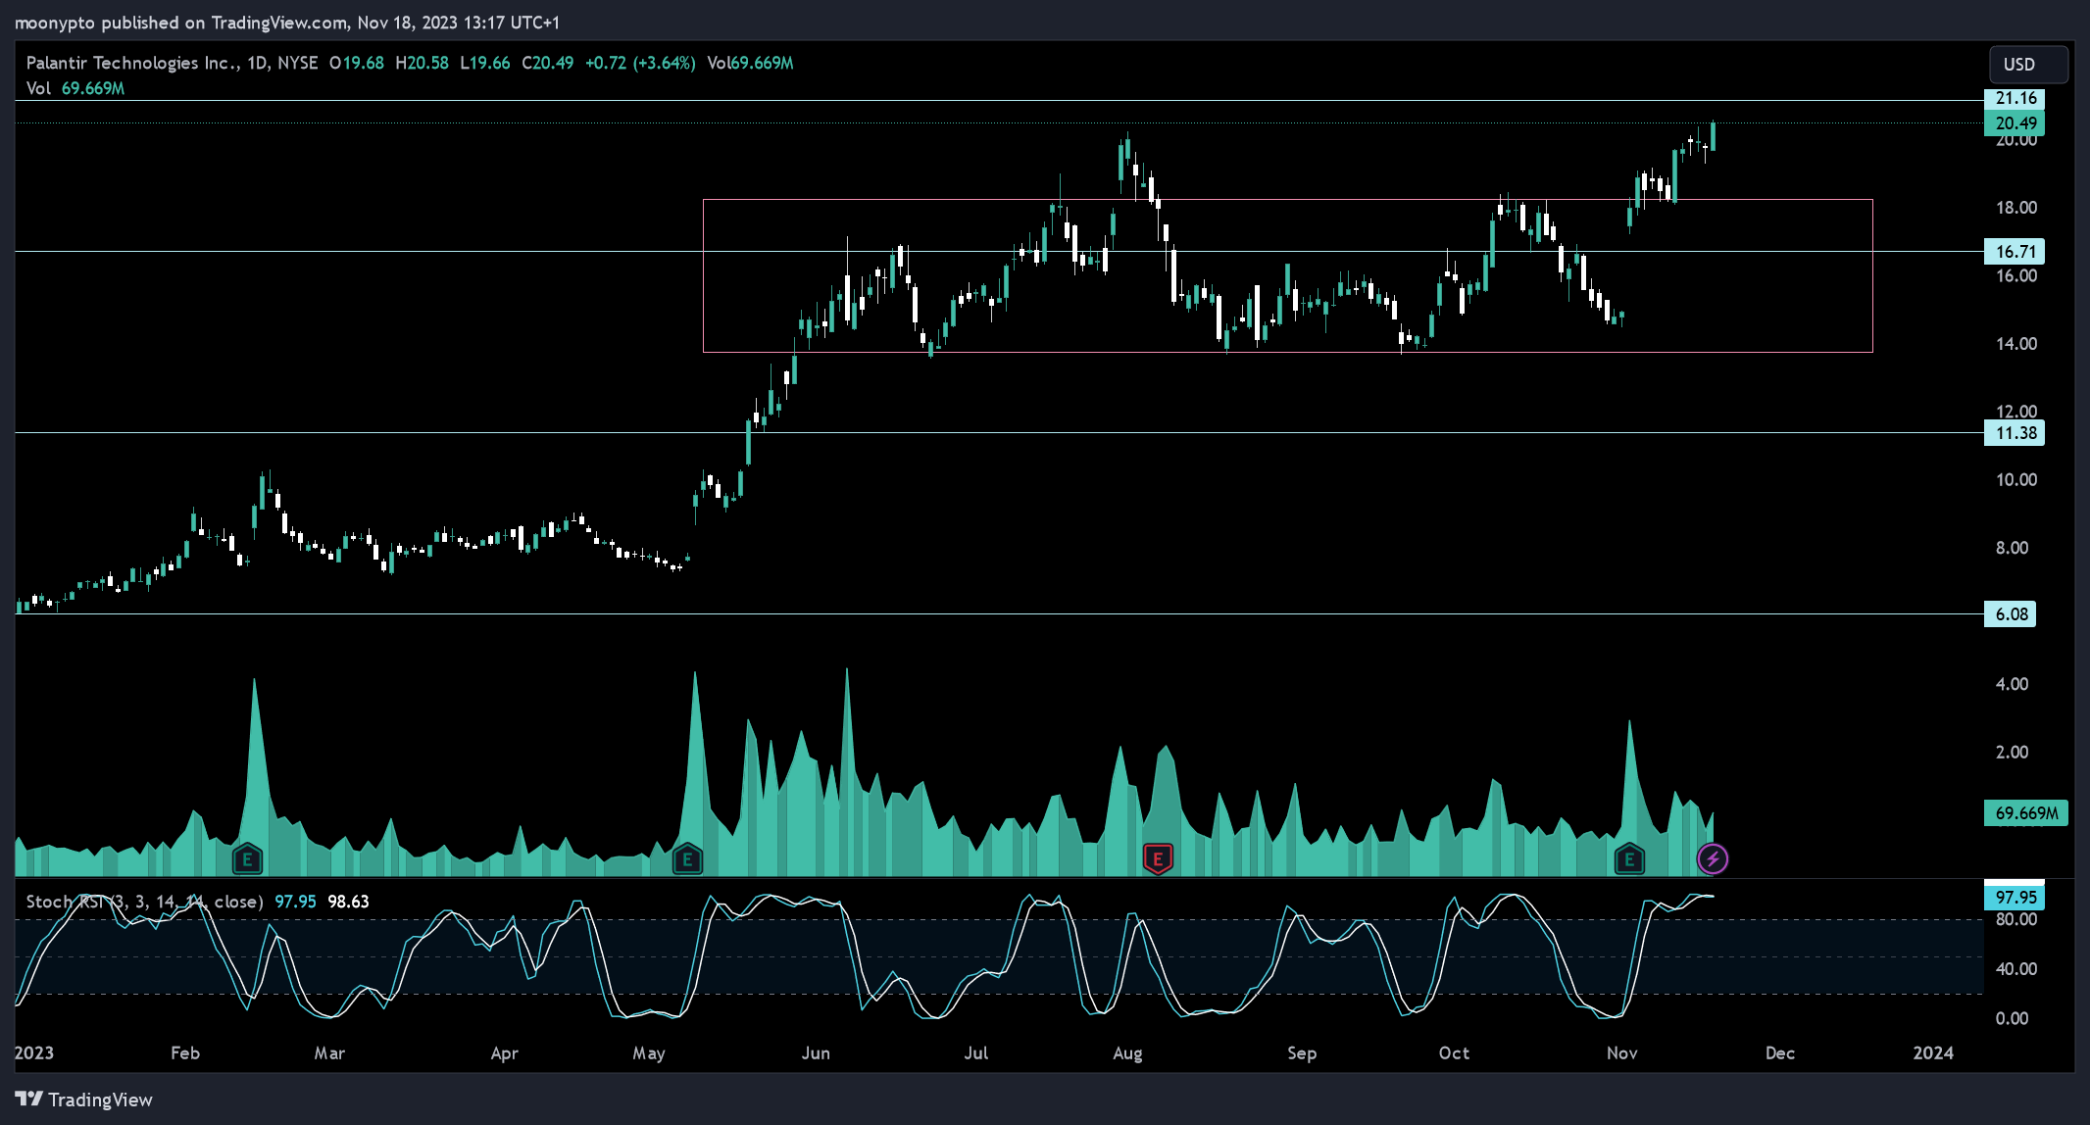Click the Stoch RSI indicator legend
Image resolution: width=2090 pixels, height=1125 pixels.
pyautogui.click(x=144, y=902)
